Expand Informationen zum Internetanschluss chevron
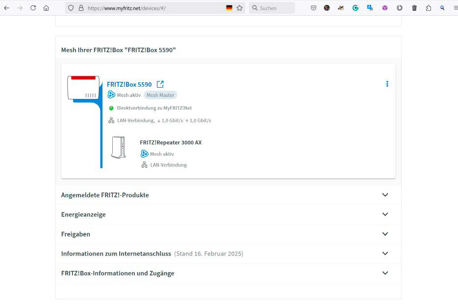This screenshot has height=304, width=458. (385, 253)
